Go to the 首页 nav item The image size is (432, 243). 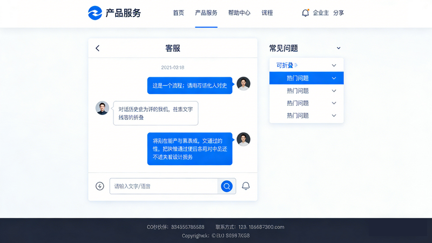(x=178, y=13)
